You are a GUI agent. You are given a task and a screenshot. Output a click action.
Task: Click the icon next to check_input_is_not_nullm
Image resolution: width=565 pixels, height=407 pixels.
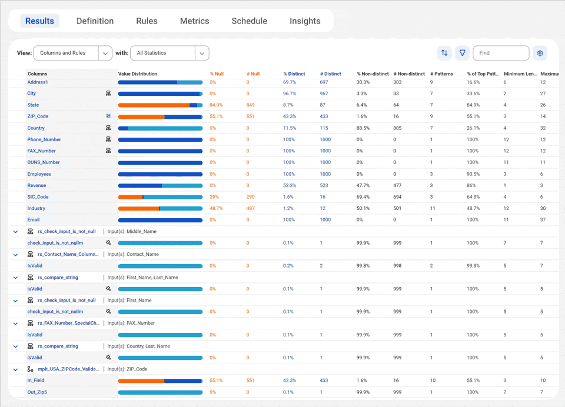pos(108,242)
